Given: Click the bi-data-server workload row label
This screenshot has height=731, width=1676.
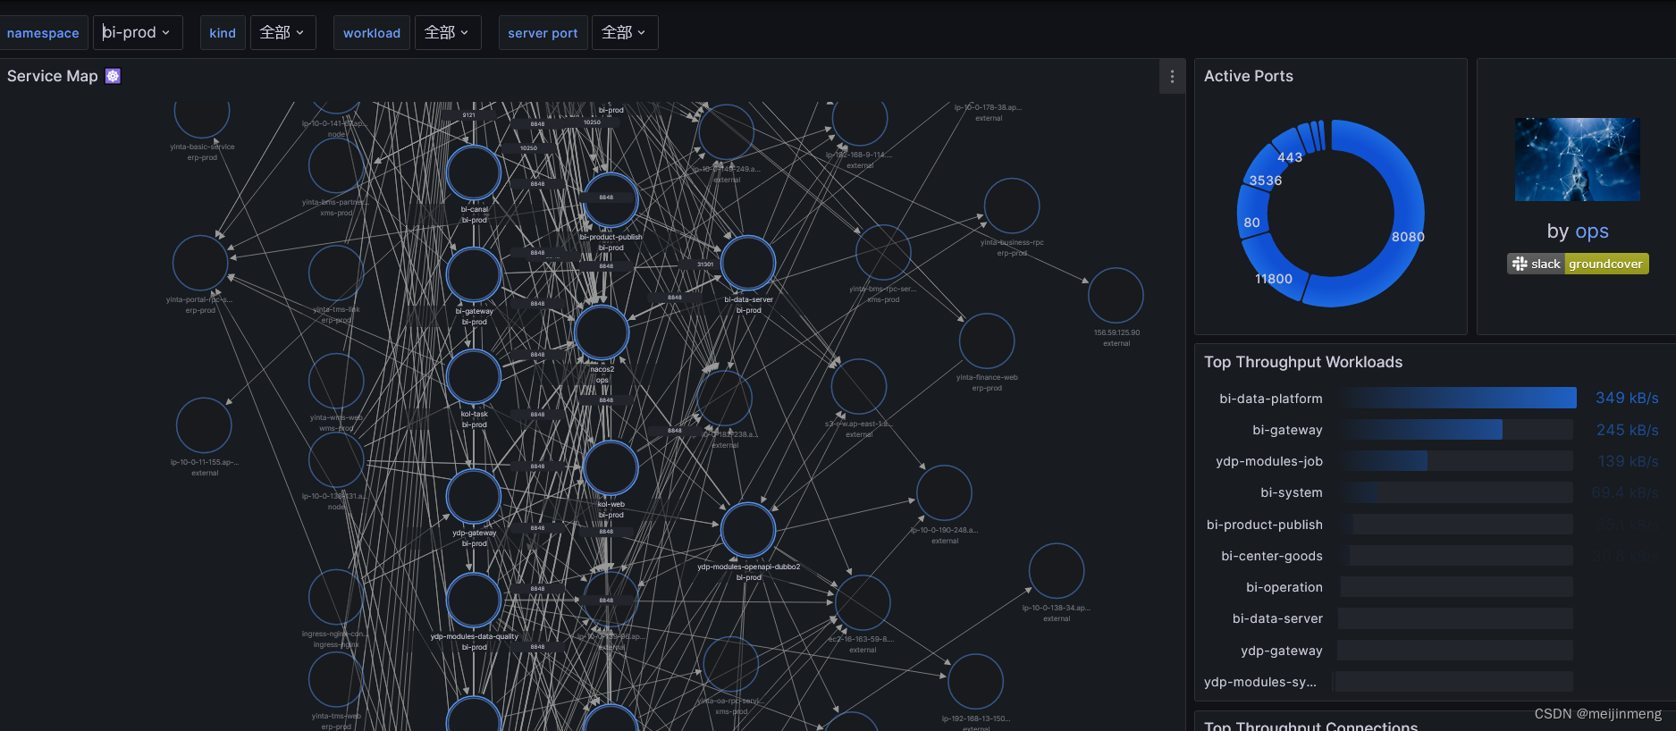Looking at the screenshot, I should (x=1277, y=618).
